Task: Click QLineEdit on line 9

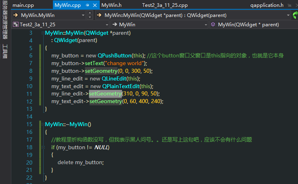Action: coord(114,78)
